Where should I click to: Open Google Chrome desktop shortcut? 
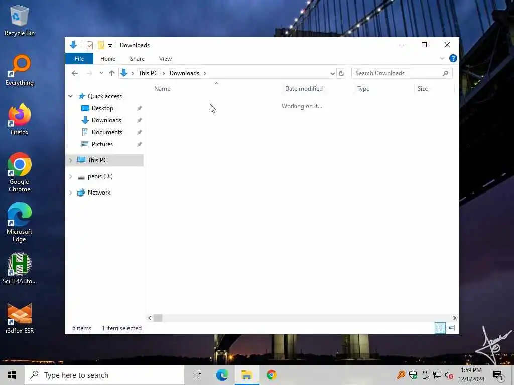20,173
